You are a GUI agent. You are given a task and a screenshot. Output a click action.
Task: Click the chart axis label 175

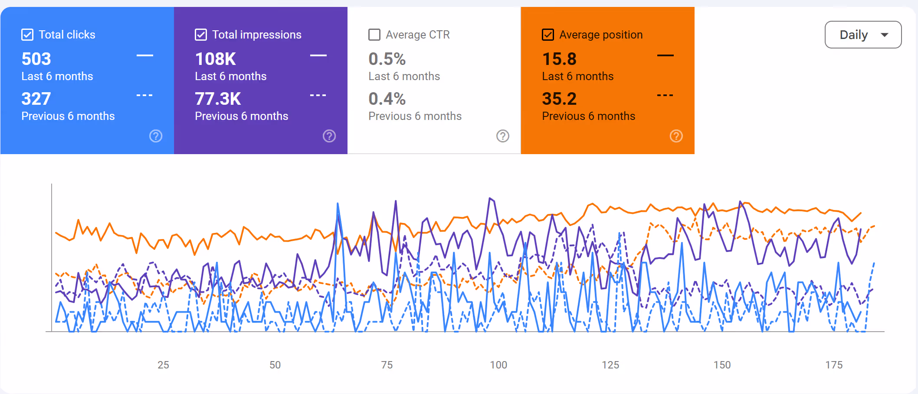834,365
